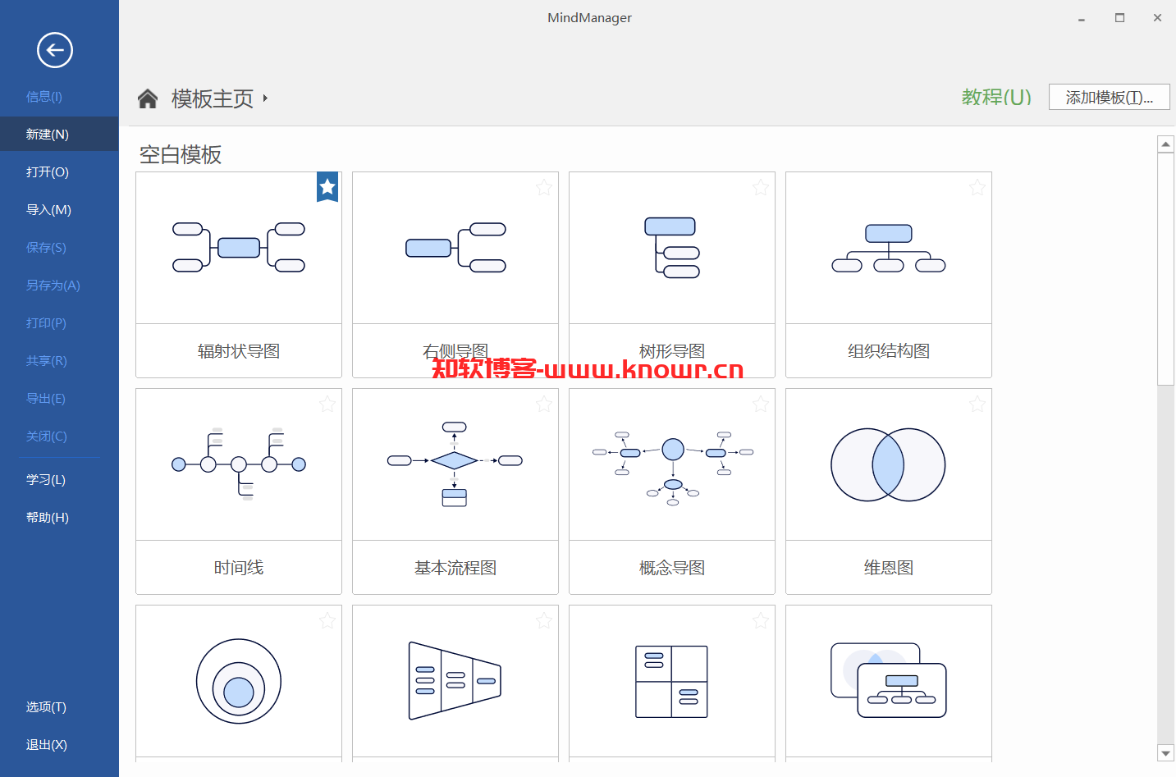This screenshot has width=1176, height=777.
Task: Click the 添加模板(T)... button
Action: tap(1109, 97)
